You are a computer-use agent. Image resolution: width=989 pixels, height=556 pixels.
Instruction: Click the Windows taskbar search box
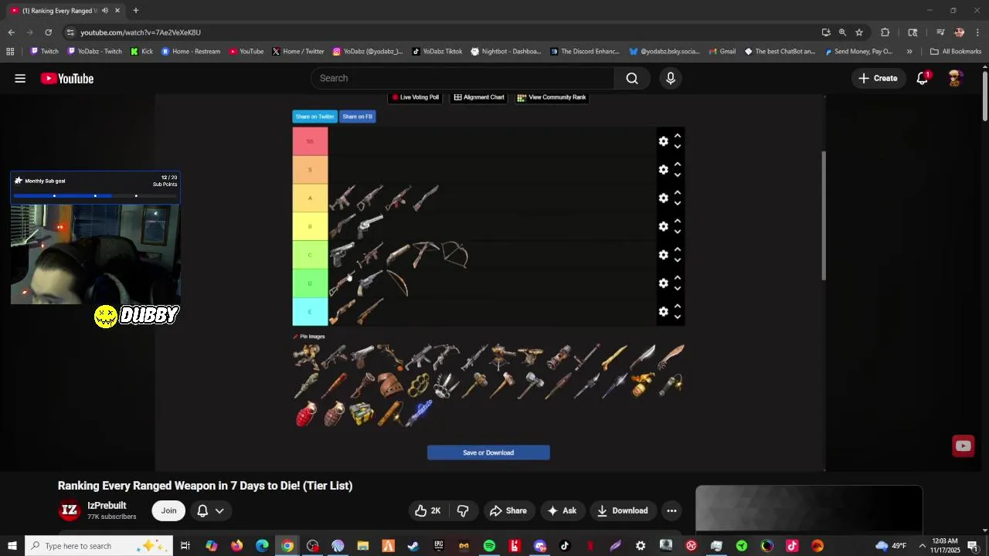100,546
